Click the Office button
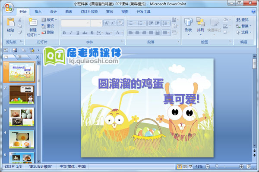 click(9, 8)
